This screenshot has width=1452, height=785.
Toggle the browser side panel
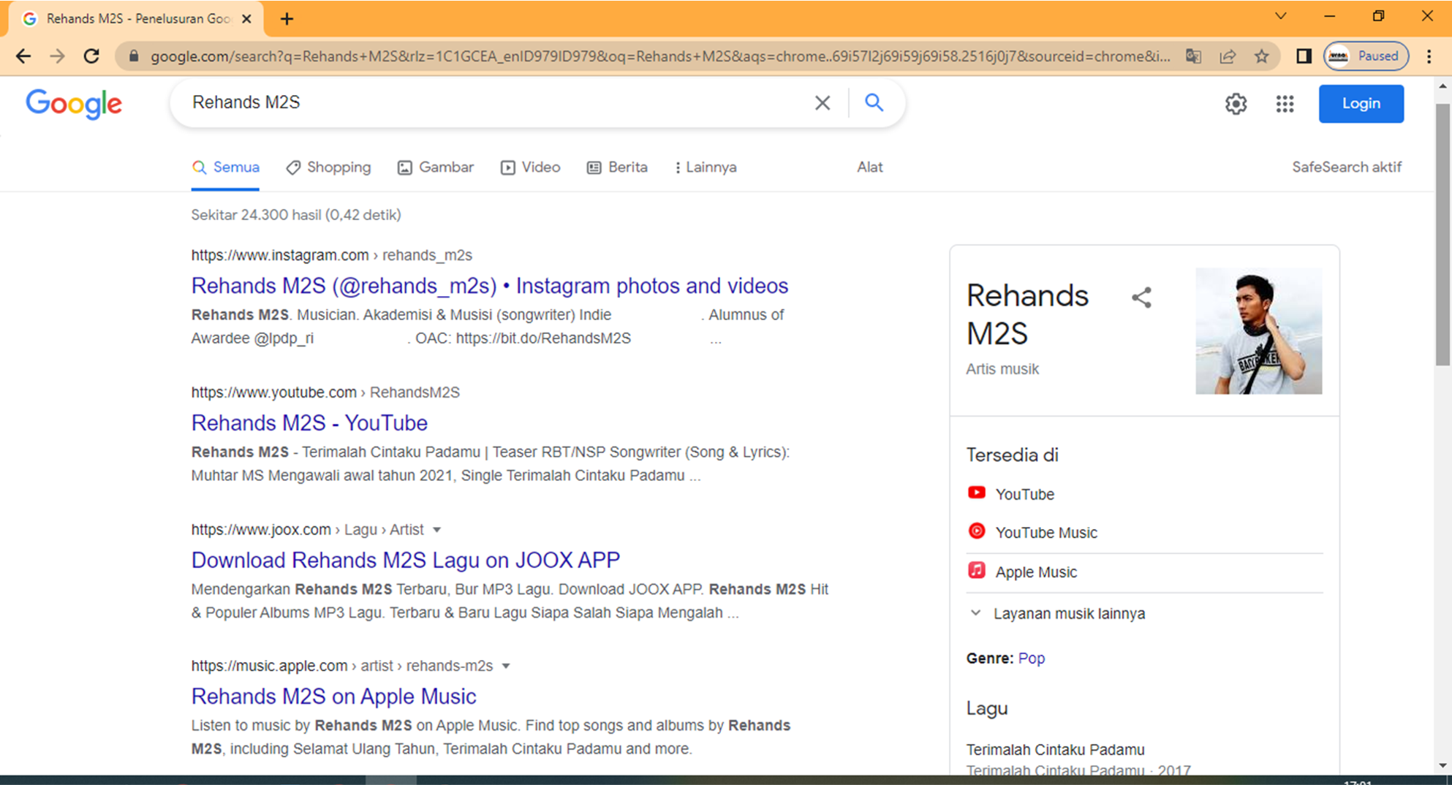1304,56
